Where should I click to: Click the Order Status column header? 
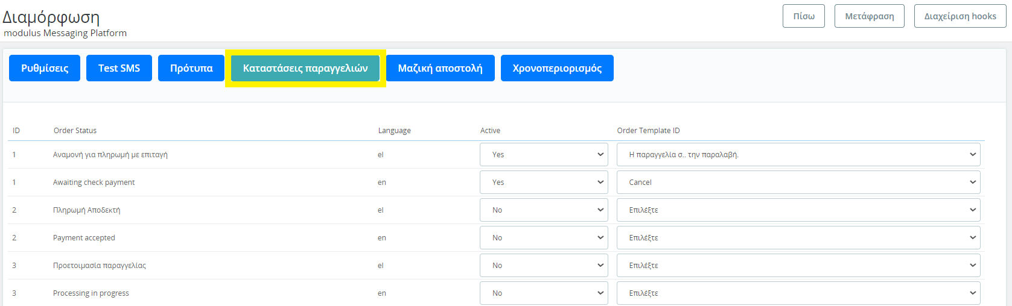[75, 131]
